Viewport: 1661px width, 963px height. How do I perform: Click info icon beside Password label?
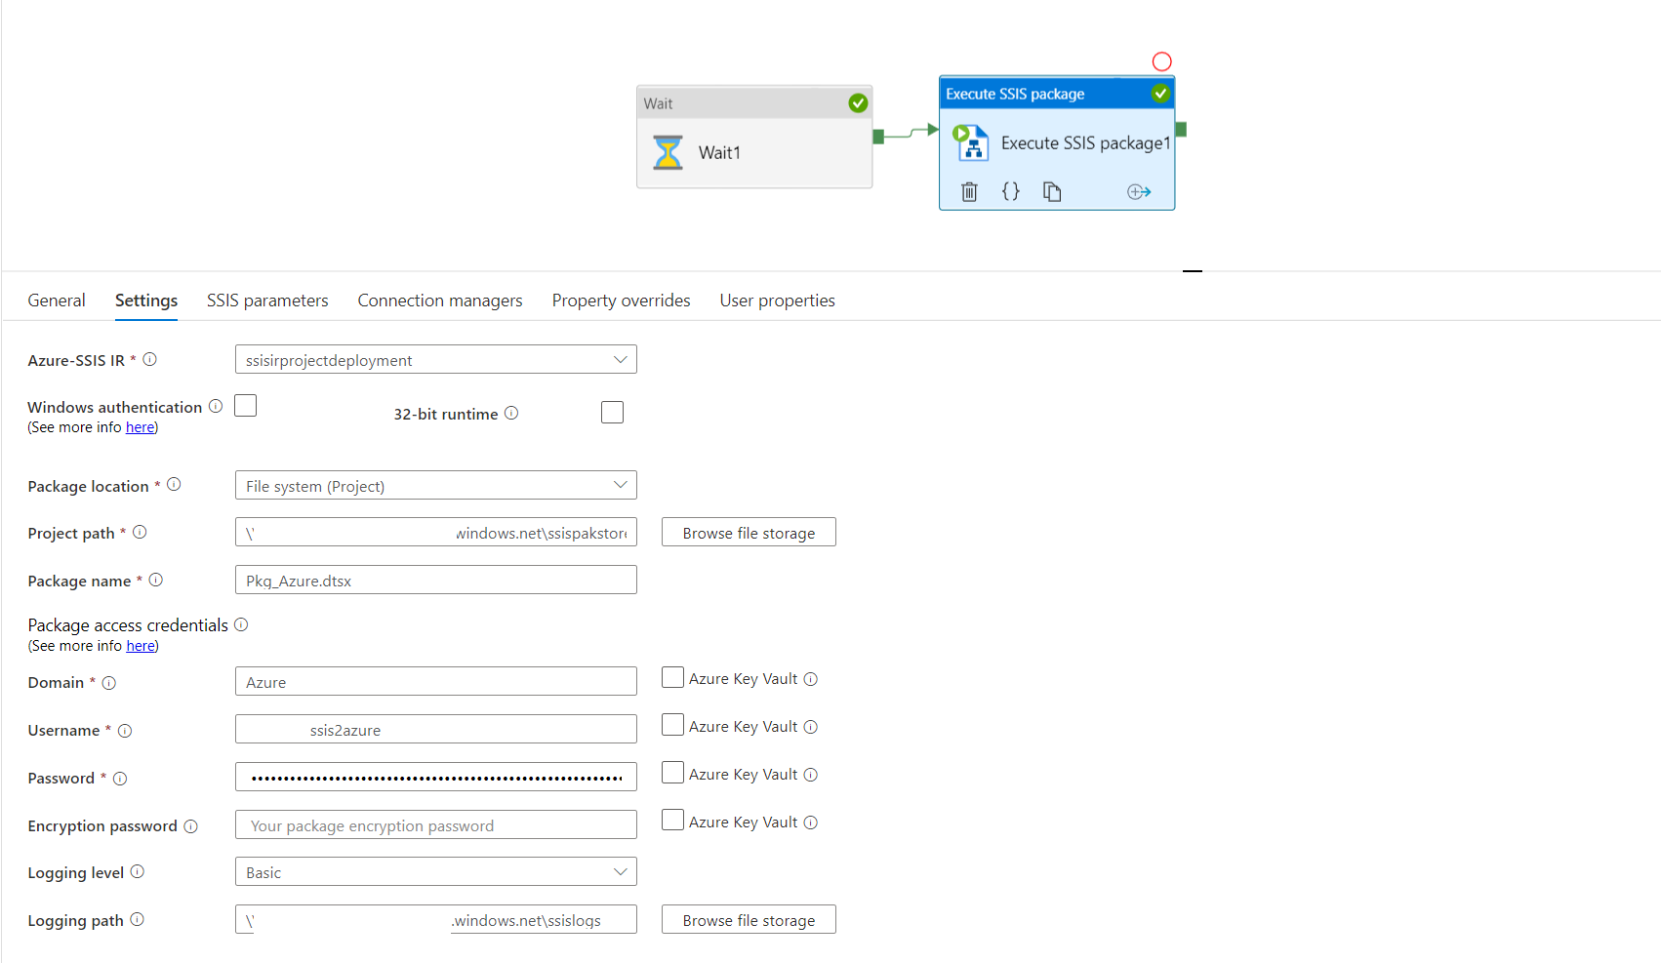[120, 779]
